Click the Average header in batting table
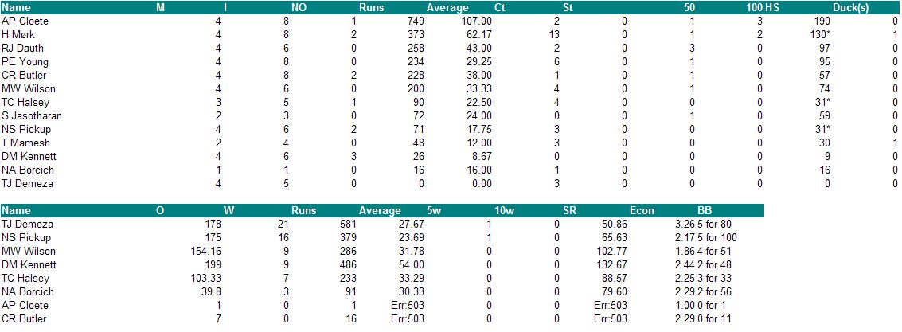 (x=447, y=8)
